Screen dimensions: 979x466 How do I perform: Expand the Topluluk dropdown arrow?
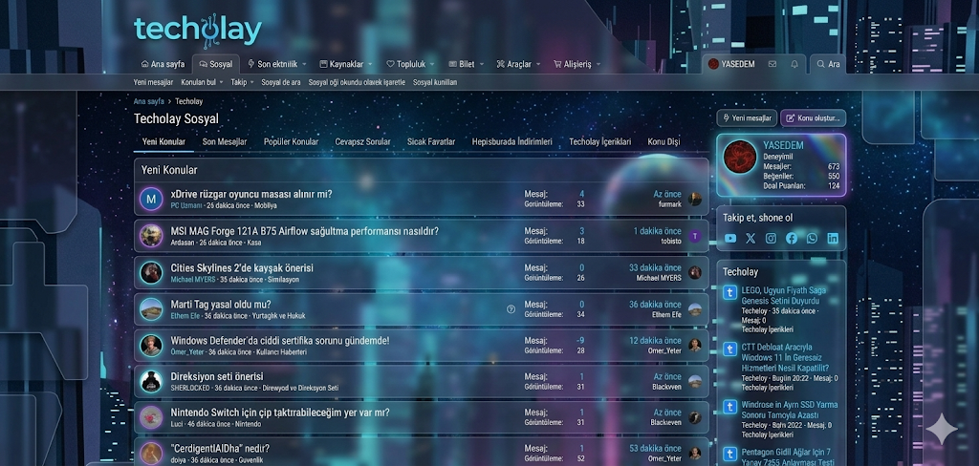point(432,64)
